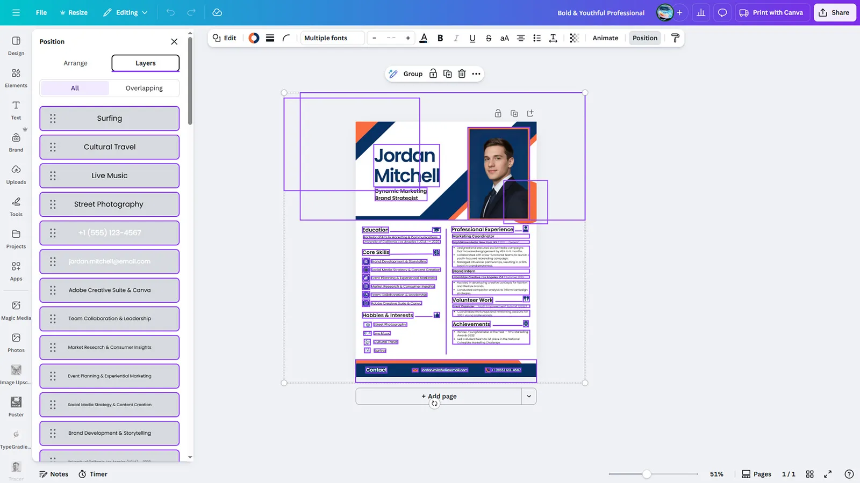
Task: Select the Cultural Travel layer
Action: (110, 147)
